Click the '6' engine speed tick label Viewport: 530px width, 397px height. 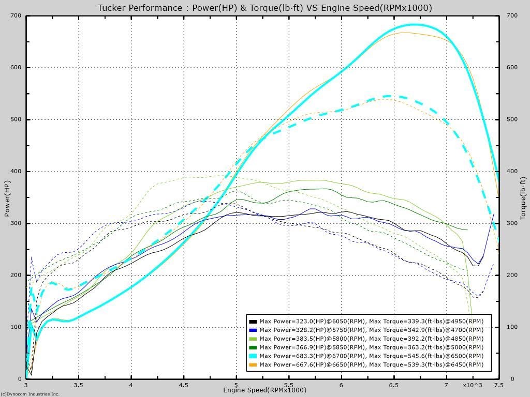(x=342, y=385)
